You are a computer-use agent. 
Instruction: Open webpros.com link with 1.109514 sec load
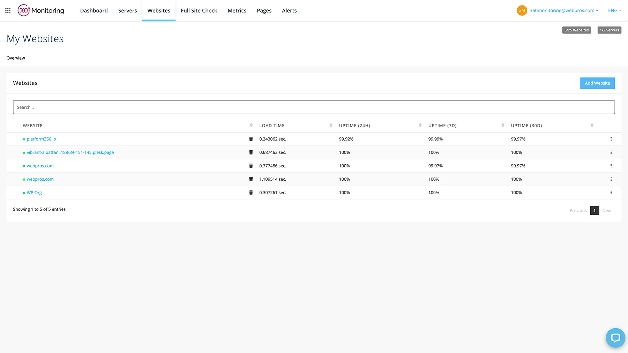(40, 179)
